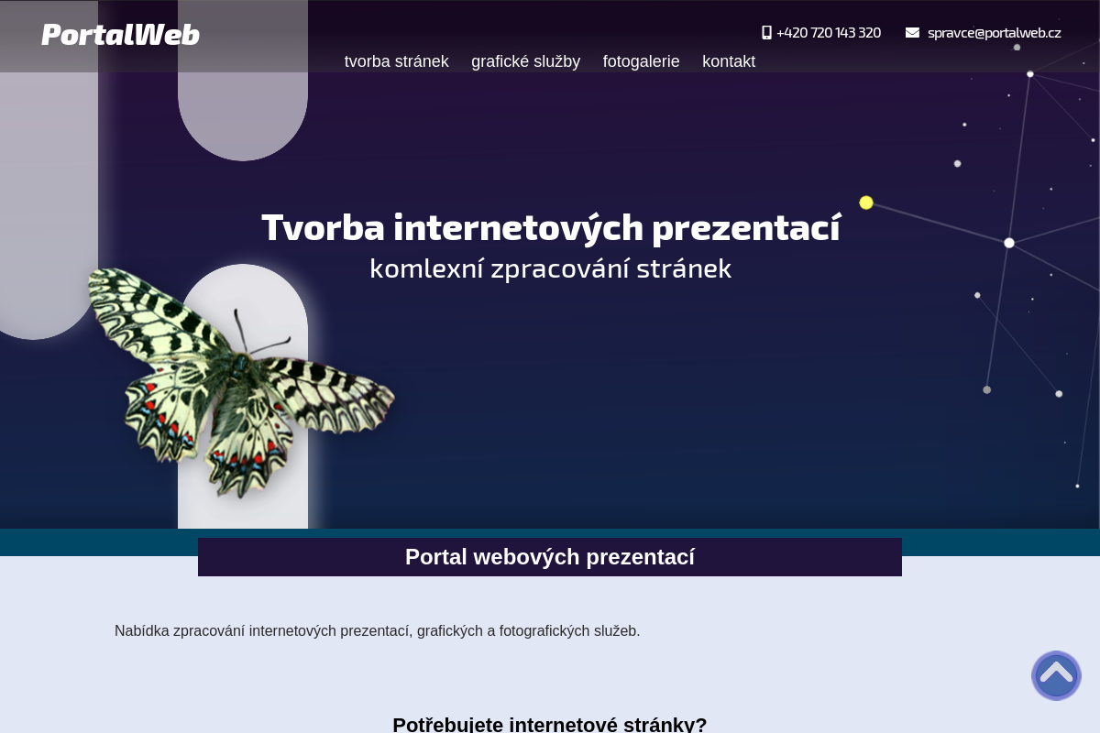Click the nabídka zpracování description text
1100x733 pixels.
377,630
